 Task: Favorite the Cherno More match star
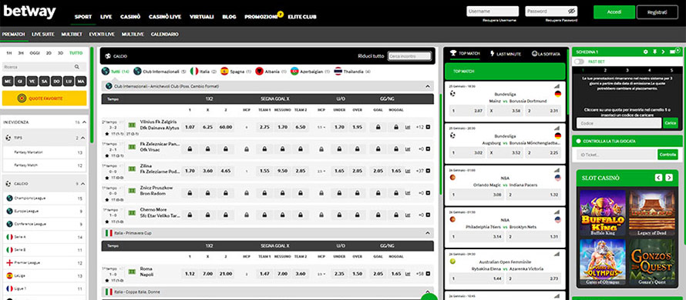tap(107, 221)
